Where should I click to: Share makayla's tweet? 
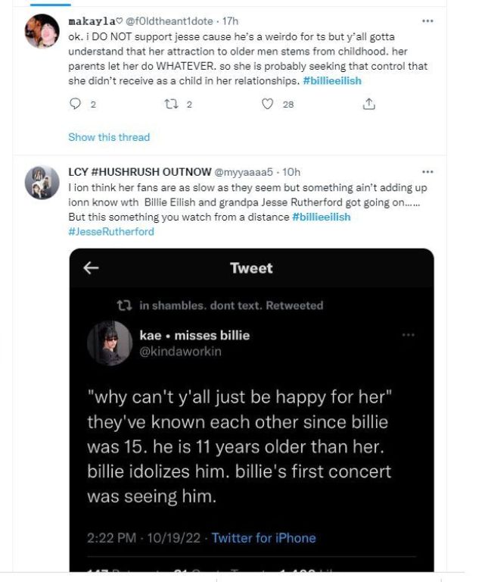[369, 105]
